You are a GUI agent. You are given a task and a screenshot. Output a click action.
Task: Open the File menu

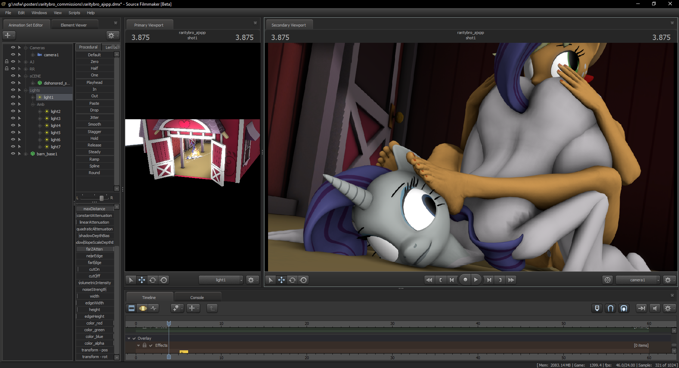[x=8, y=13]
